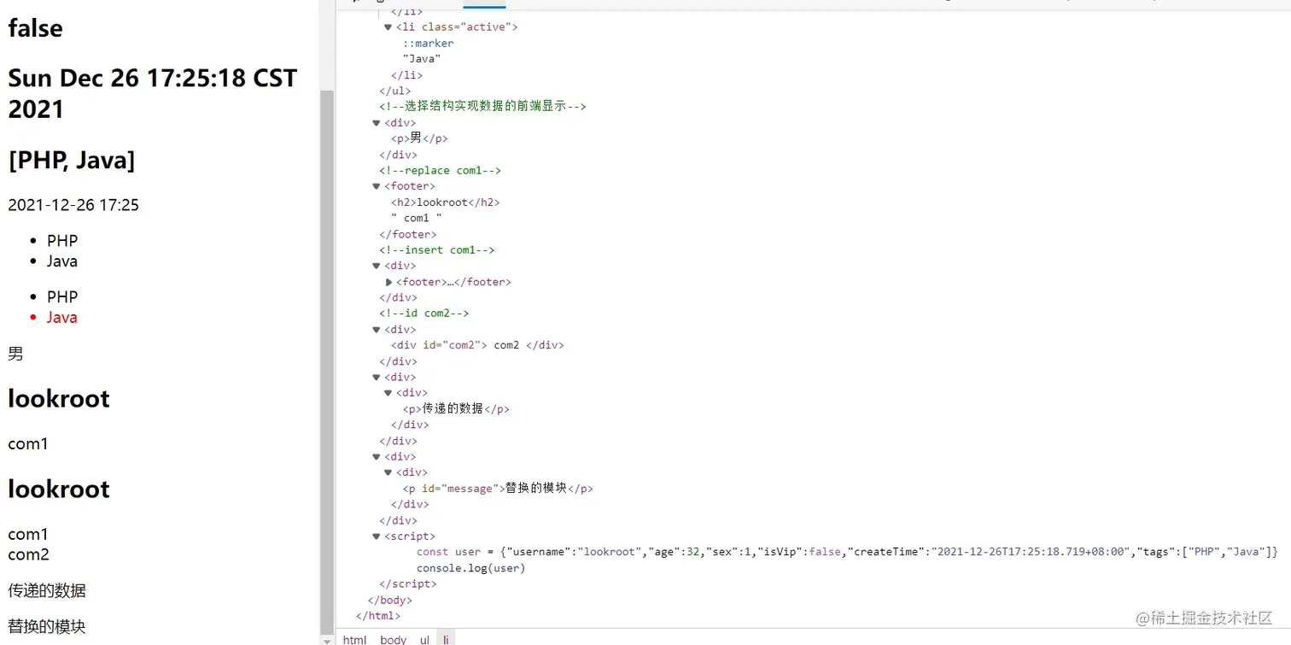Collapse the inner div directly holding p id="message"
The width and height of the screenshot is (1291, 645).
pos(388,472)
